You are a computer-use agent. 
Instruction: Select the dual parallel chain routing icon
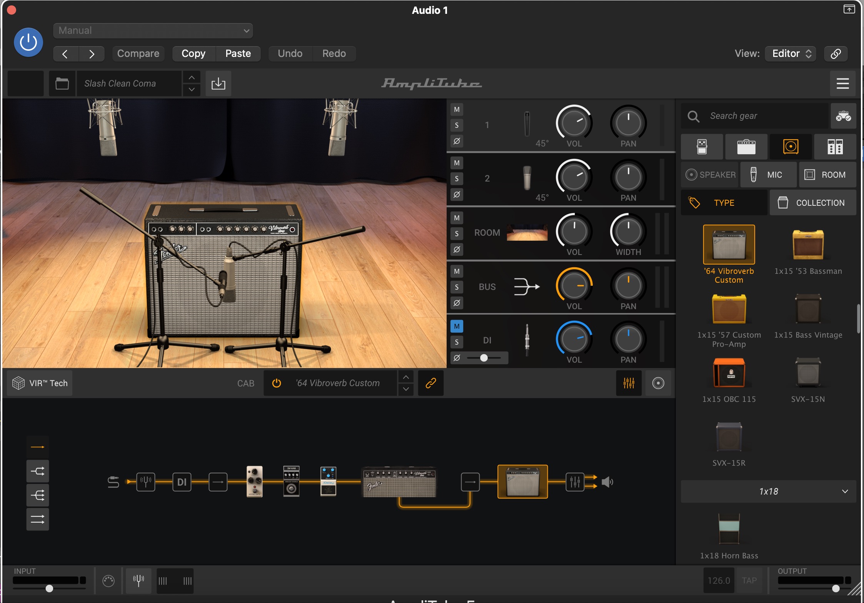pyautogui.click(x=38, y=520)
